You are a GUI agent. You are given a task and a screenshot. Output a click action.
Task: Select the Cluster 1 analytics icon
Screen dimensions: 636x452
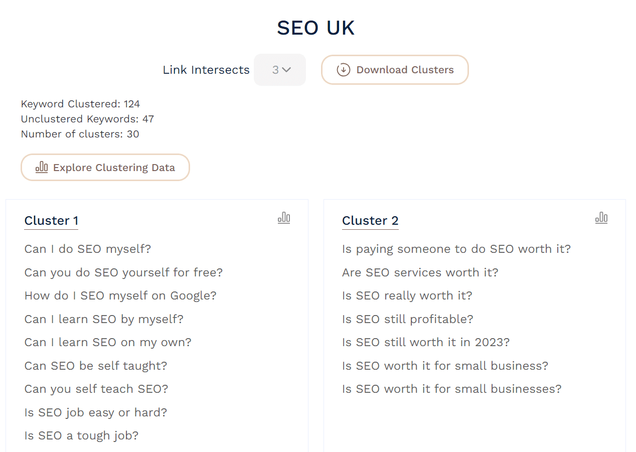click(284, 218)
